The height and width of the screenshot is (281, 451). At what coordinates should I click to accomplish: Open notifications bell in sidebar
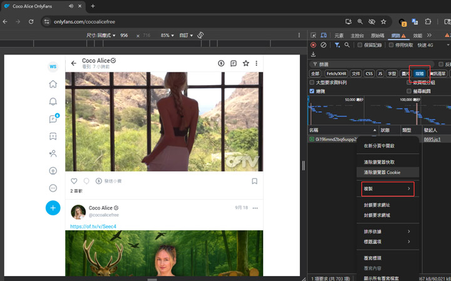tap(53, 101)
